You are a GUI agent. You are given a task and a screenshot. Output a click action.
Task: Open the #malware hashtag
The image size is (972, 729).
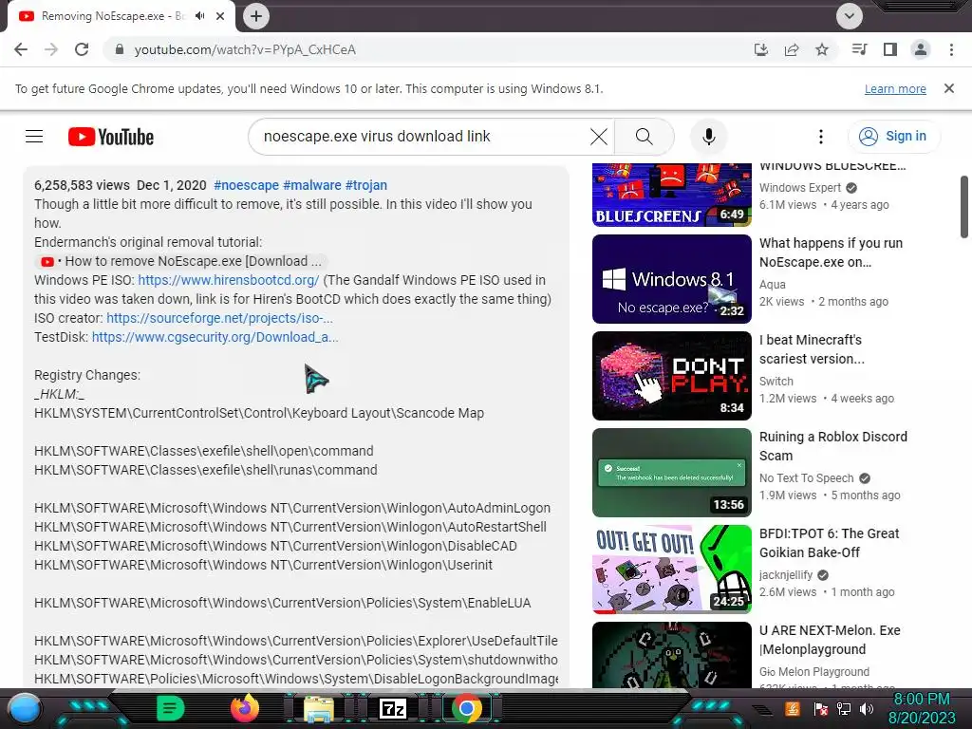[x=311, y=185]
